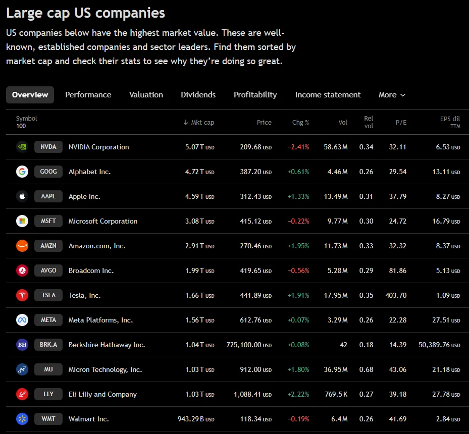Open the TSLA ticker badge
The image size is (469, 434).
click(48, 295)
